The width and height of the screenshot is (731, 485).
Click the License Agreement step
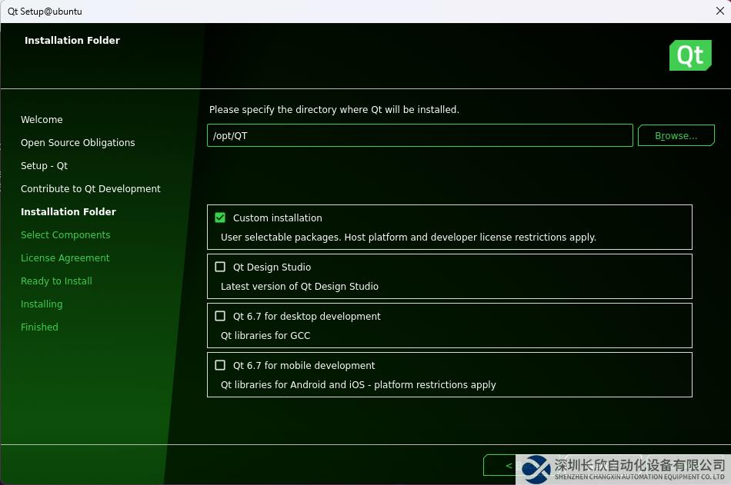click(x=65, y=258)
